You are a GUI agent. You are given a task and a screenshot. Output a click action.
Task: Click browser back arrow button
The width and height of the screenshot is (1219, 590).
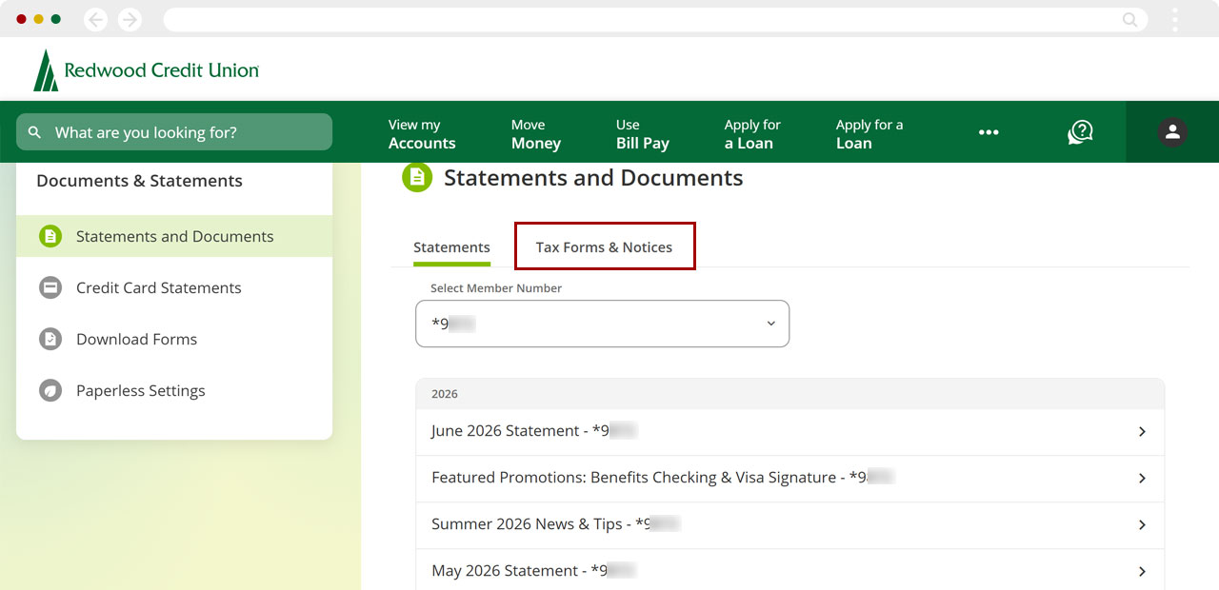[95, 19]
